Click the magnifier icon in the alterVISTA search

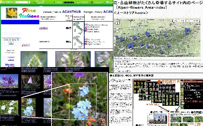point(28,2)
